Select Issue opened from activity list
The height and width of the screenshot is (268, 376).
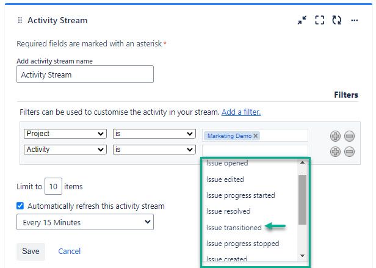click(227, 163)
